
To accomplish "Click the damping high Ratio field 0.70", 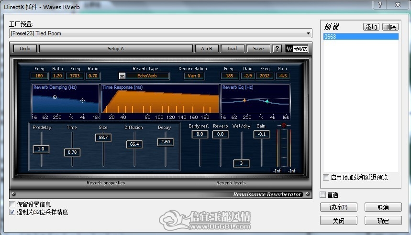I will 93,76.
